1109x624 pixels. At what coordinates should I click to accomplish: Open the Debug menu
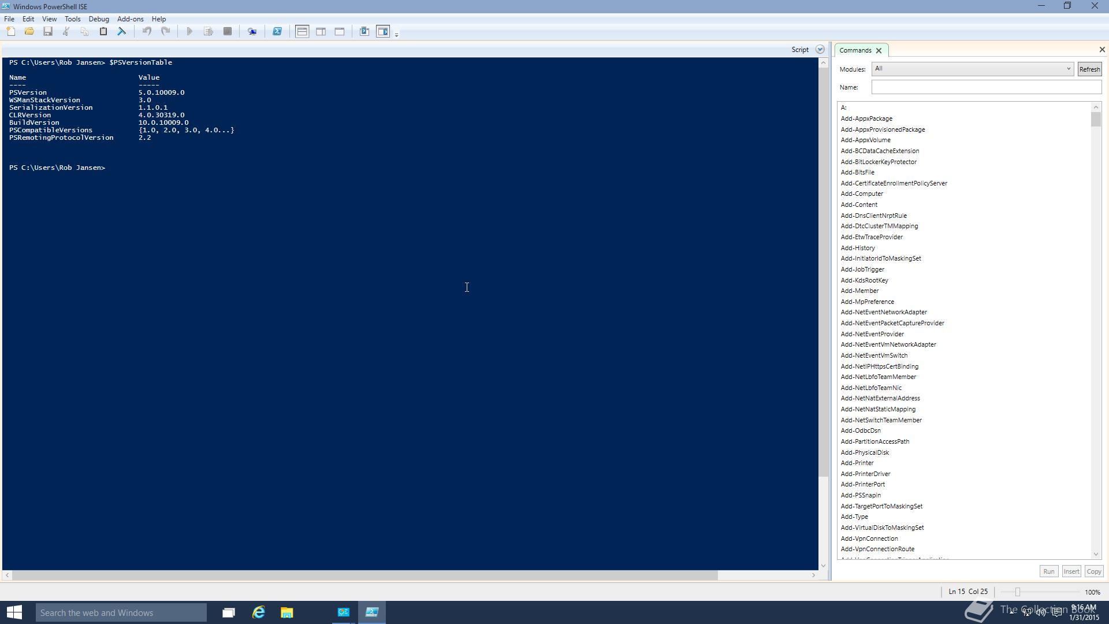coord(99,19)
